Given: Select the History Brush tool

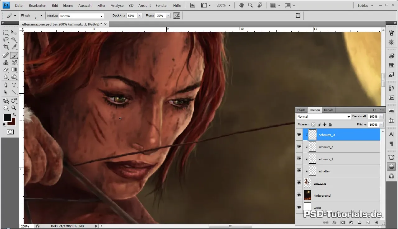Looking at the screenshot, I should [x=14, y=63].
